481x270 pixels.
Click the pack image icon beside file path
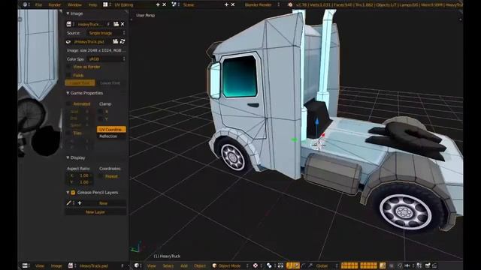point(68,42)
